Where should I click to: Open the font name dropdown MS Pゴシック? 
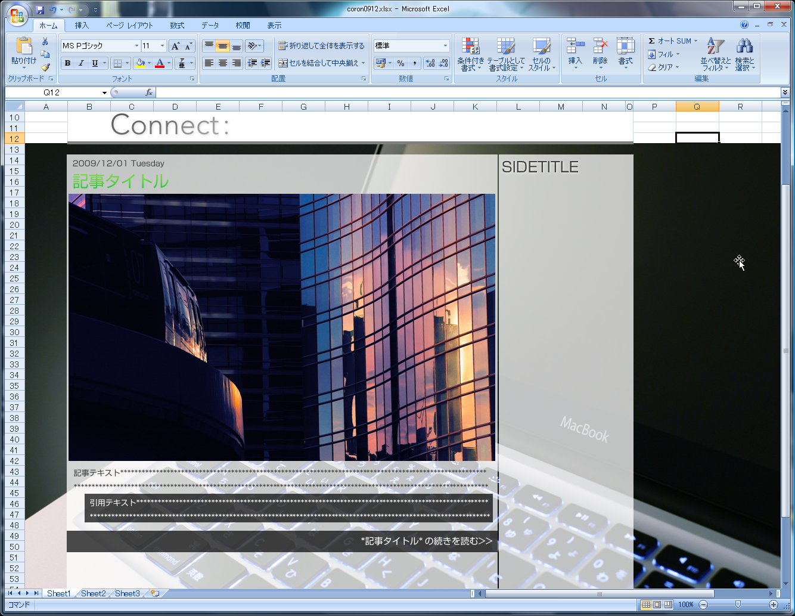pyautogui.click(x=136, y=46)
